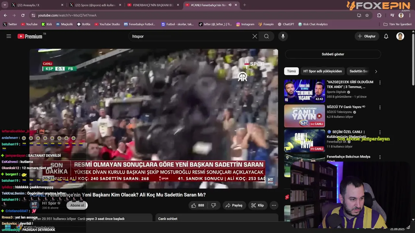Open Twitter bookmark
This screenshot has width=415, height=233.
[10, 24]
